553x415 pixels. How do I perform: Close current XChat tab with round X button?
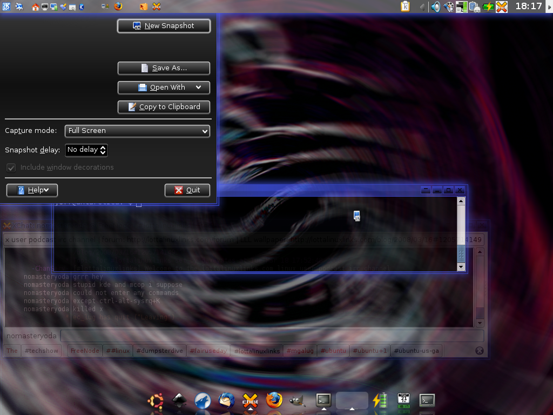(x=480, y=351)
